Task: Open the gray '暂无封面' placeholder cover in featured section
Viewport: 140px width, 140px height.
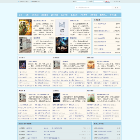Action: click(x=25, y=45)
